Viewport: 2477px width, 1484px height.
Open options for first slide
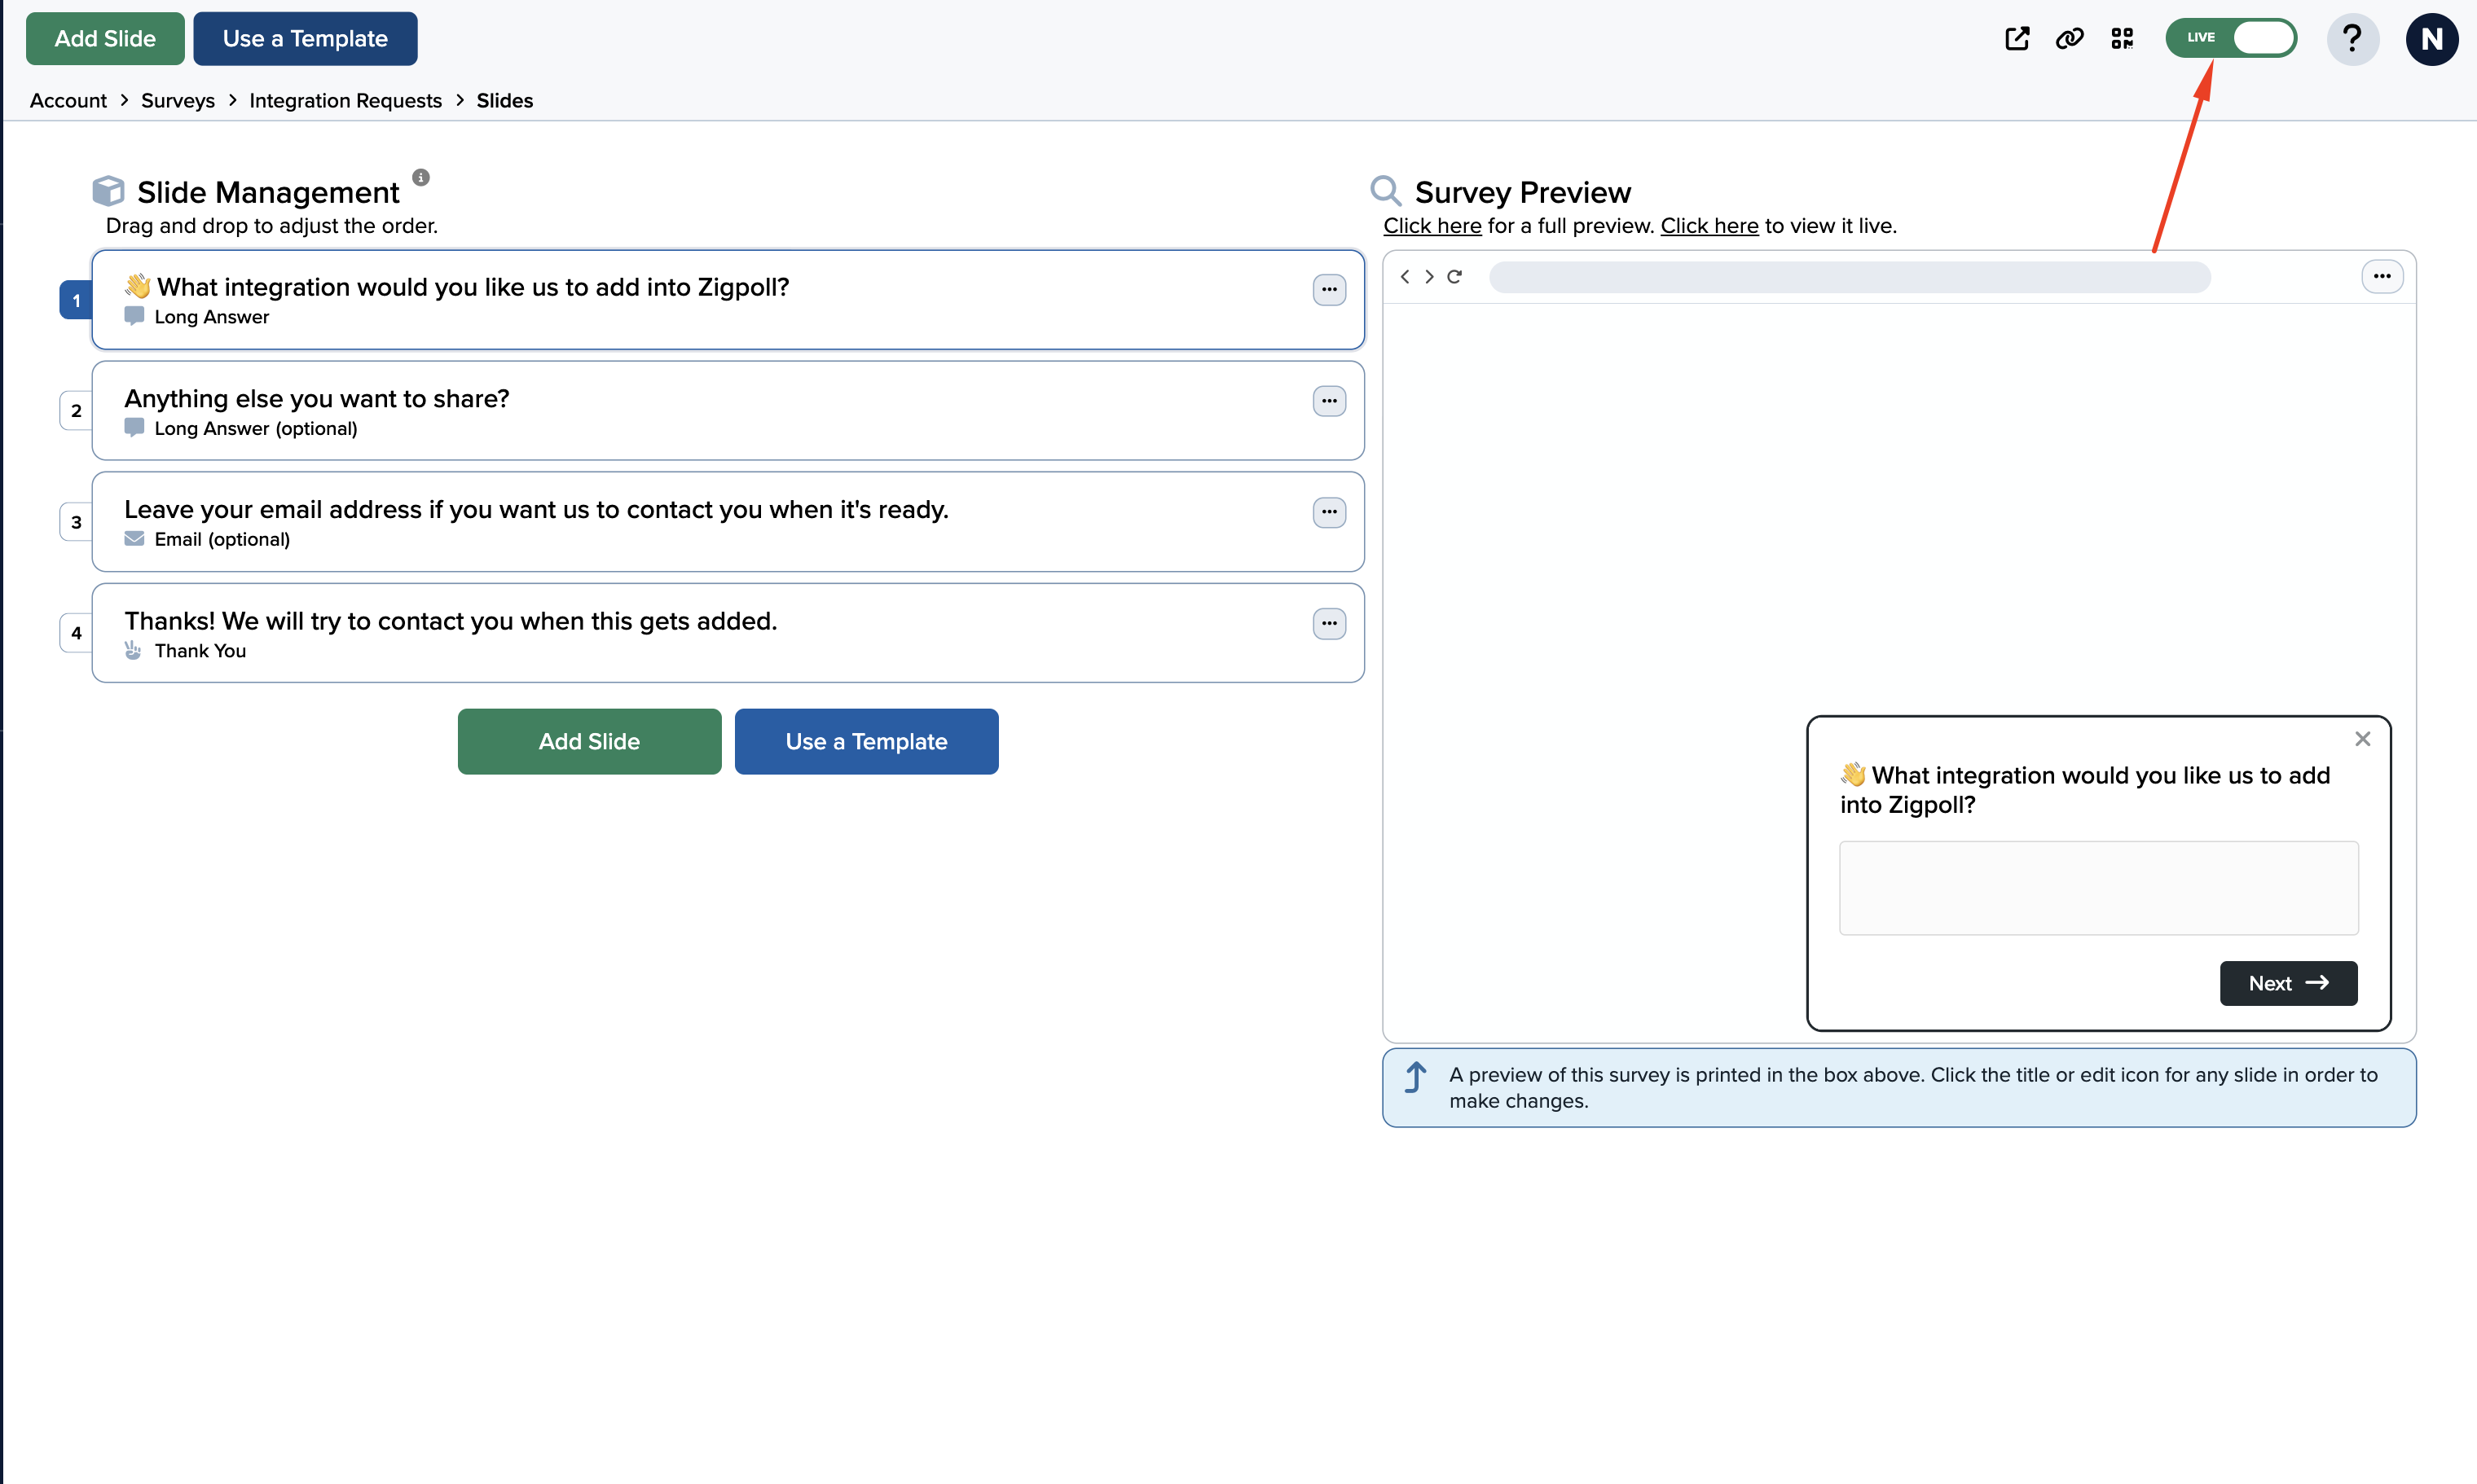1329,290
